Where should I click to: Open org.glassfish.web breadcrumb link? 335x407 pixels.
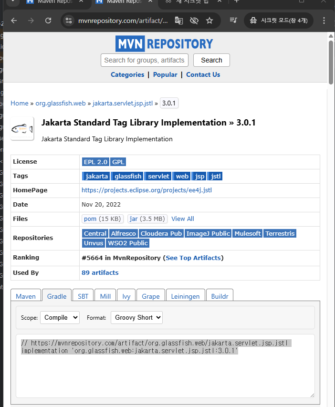(61, 104)
